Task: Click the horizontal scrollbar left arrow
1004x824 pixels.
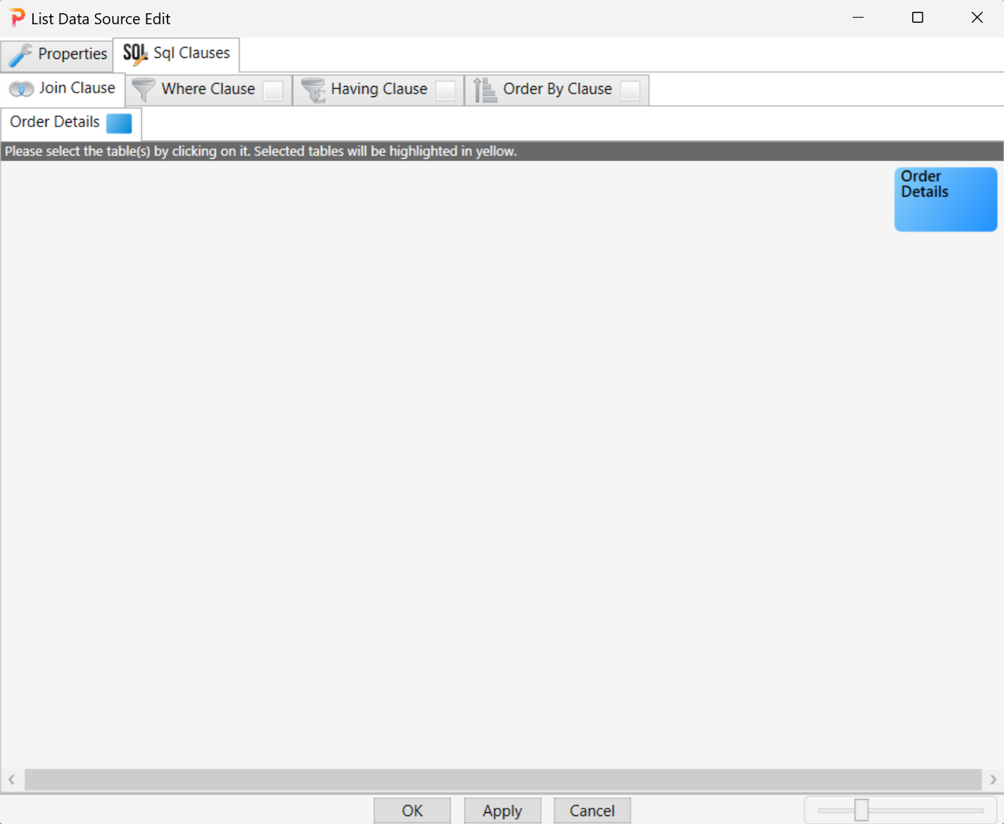Action: click(x=12, y=779)
